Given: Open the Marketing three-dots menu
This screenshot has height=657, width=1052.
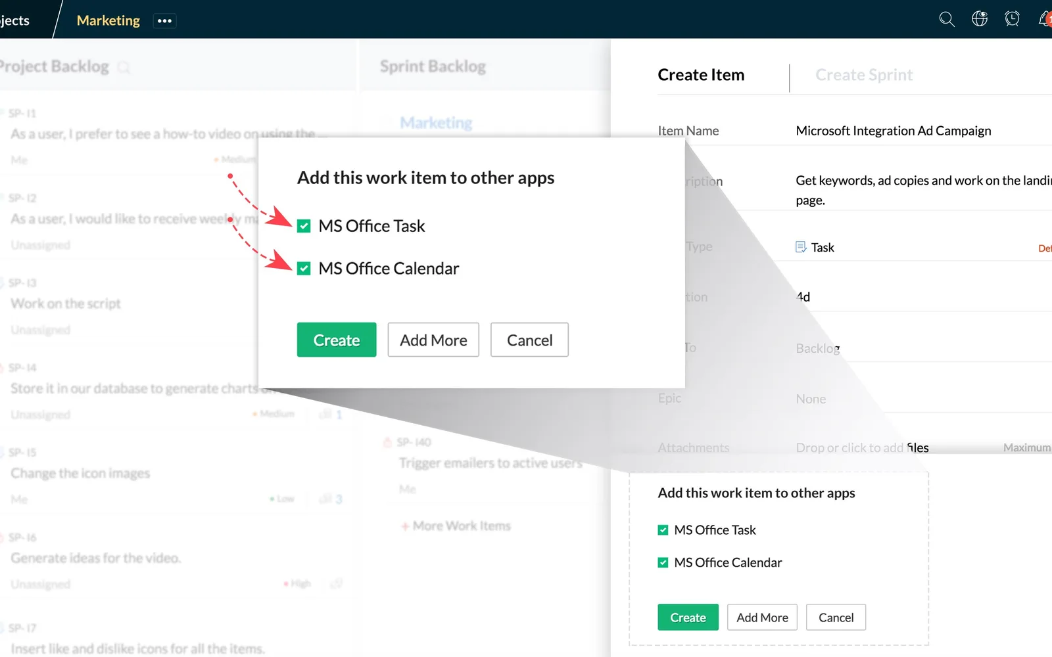Looking at the screenshot, I should pyautogui.click(x=164, y=21).
